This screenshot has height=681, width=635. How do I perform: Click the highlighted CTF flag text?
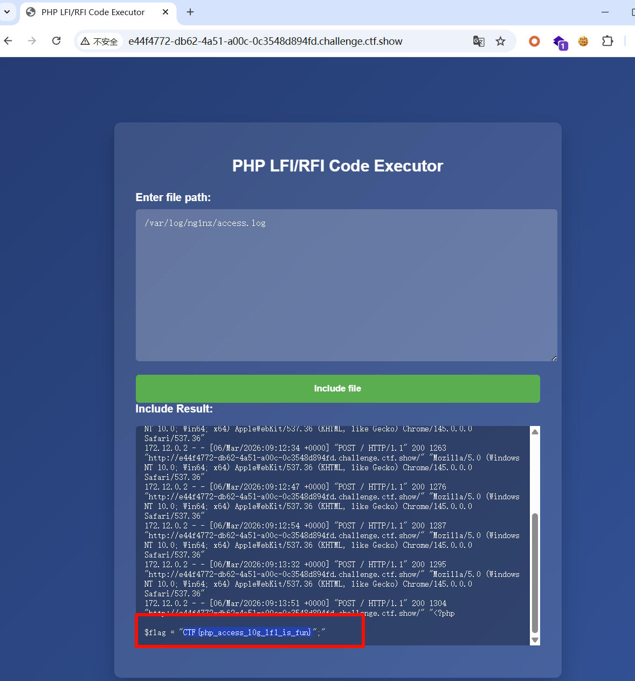(x=247, y=632)
